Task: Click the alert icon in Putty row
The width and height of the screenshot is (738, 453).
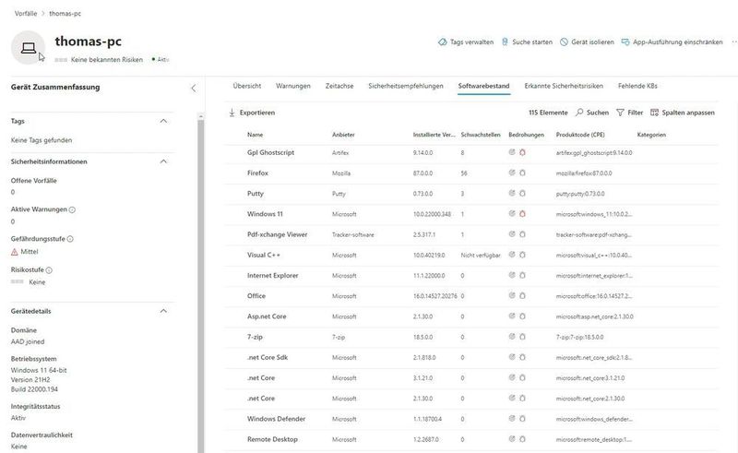Action: [x=522, y=194]
